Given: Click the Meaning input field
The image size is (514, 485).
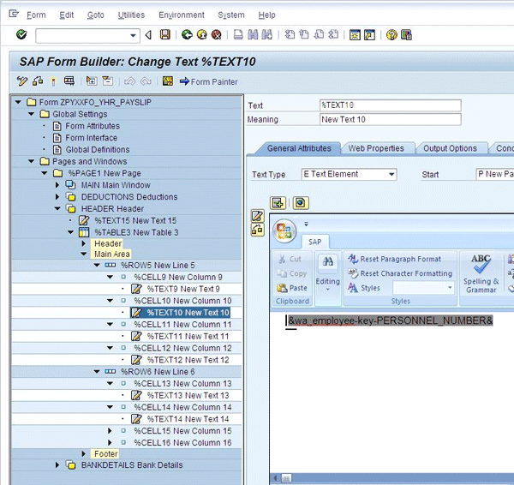Looking at the screenshot, I should coord(390,119).
